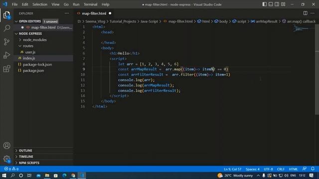The height and width of the screenshot is (179, 319).
Task: Click UTF-8 encoding in status bar
Action: (268, 169)
